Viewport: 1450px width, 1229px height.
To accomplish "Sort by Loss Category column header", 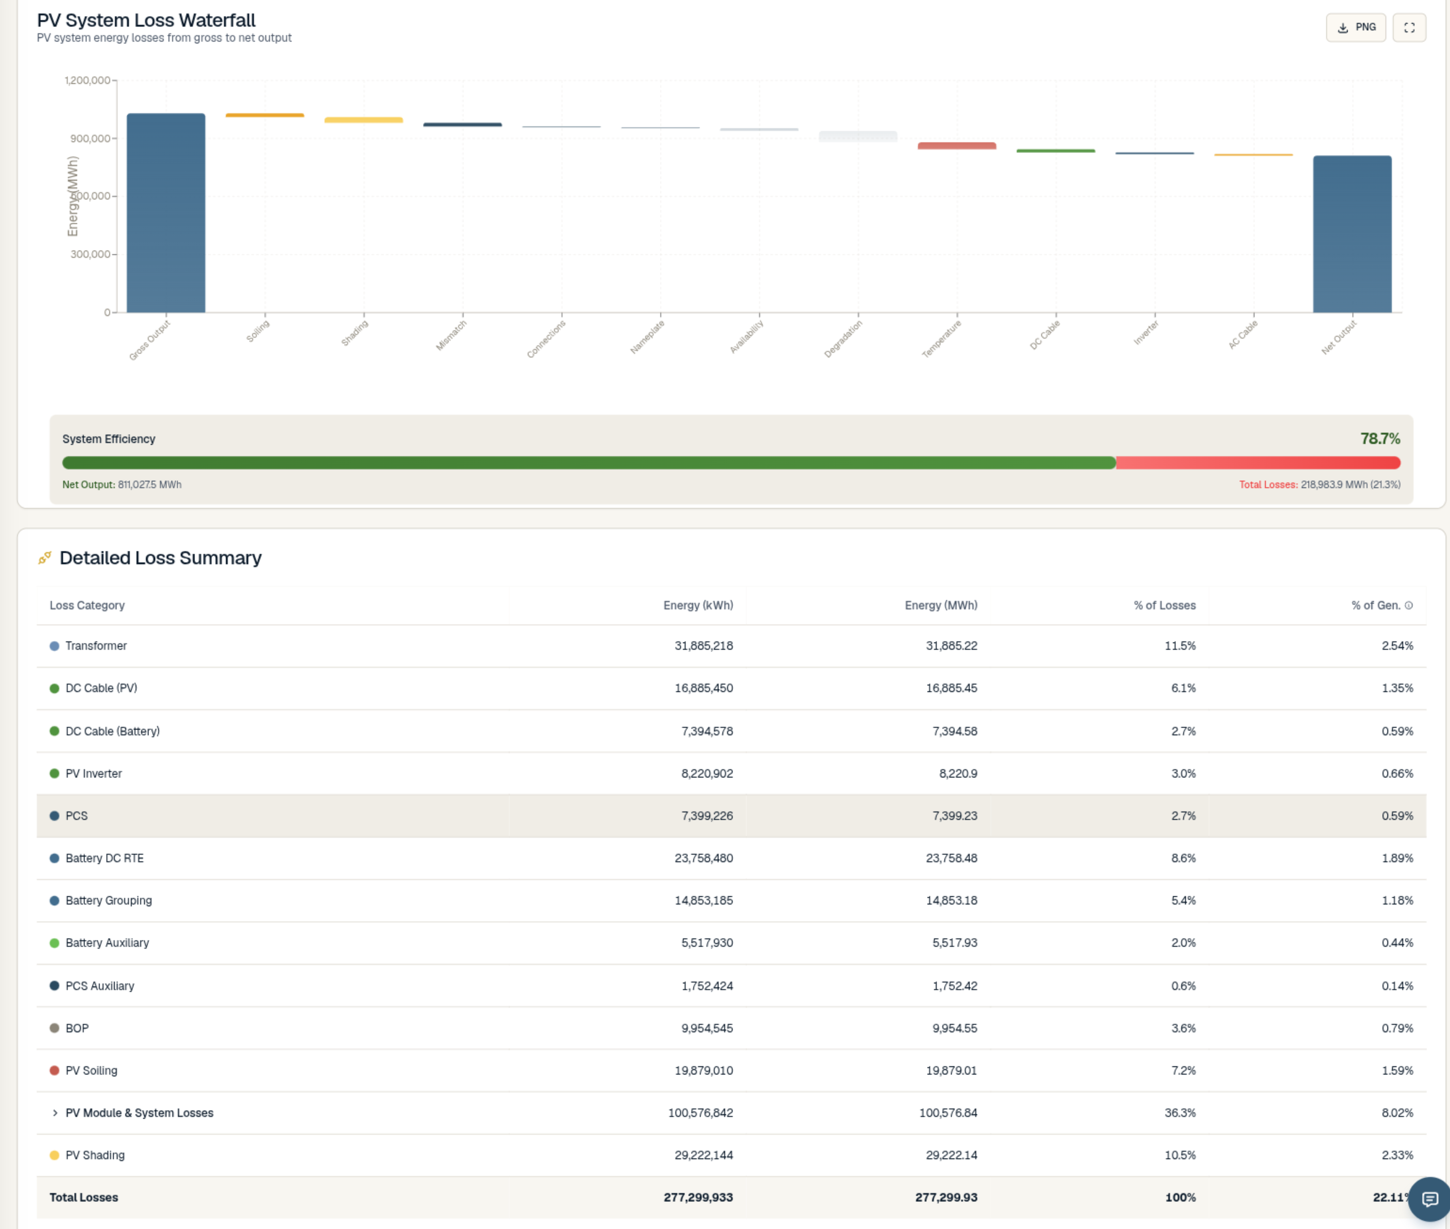I will (87, 605).
